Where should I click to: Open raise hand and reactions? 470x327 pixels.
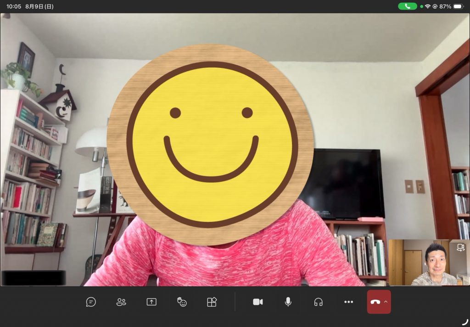(x=182, y=302)
